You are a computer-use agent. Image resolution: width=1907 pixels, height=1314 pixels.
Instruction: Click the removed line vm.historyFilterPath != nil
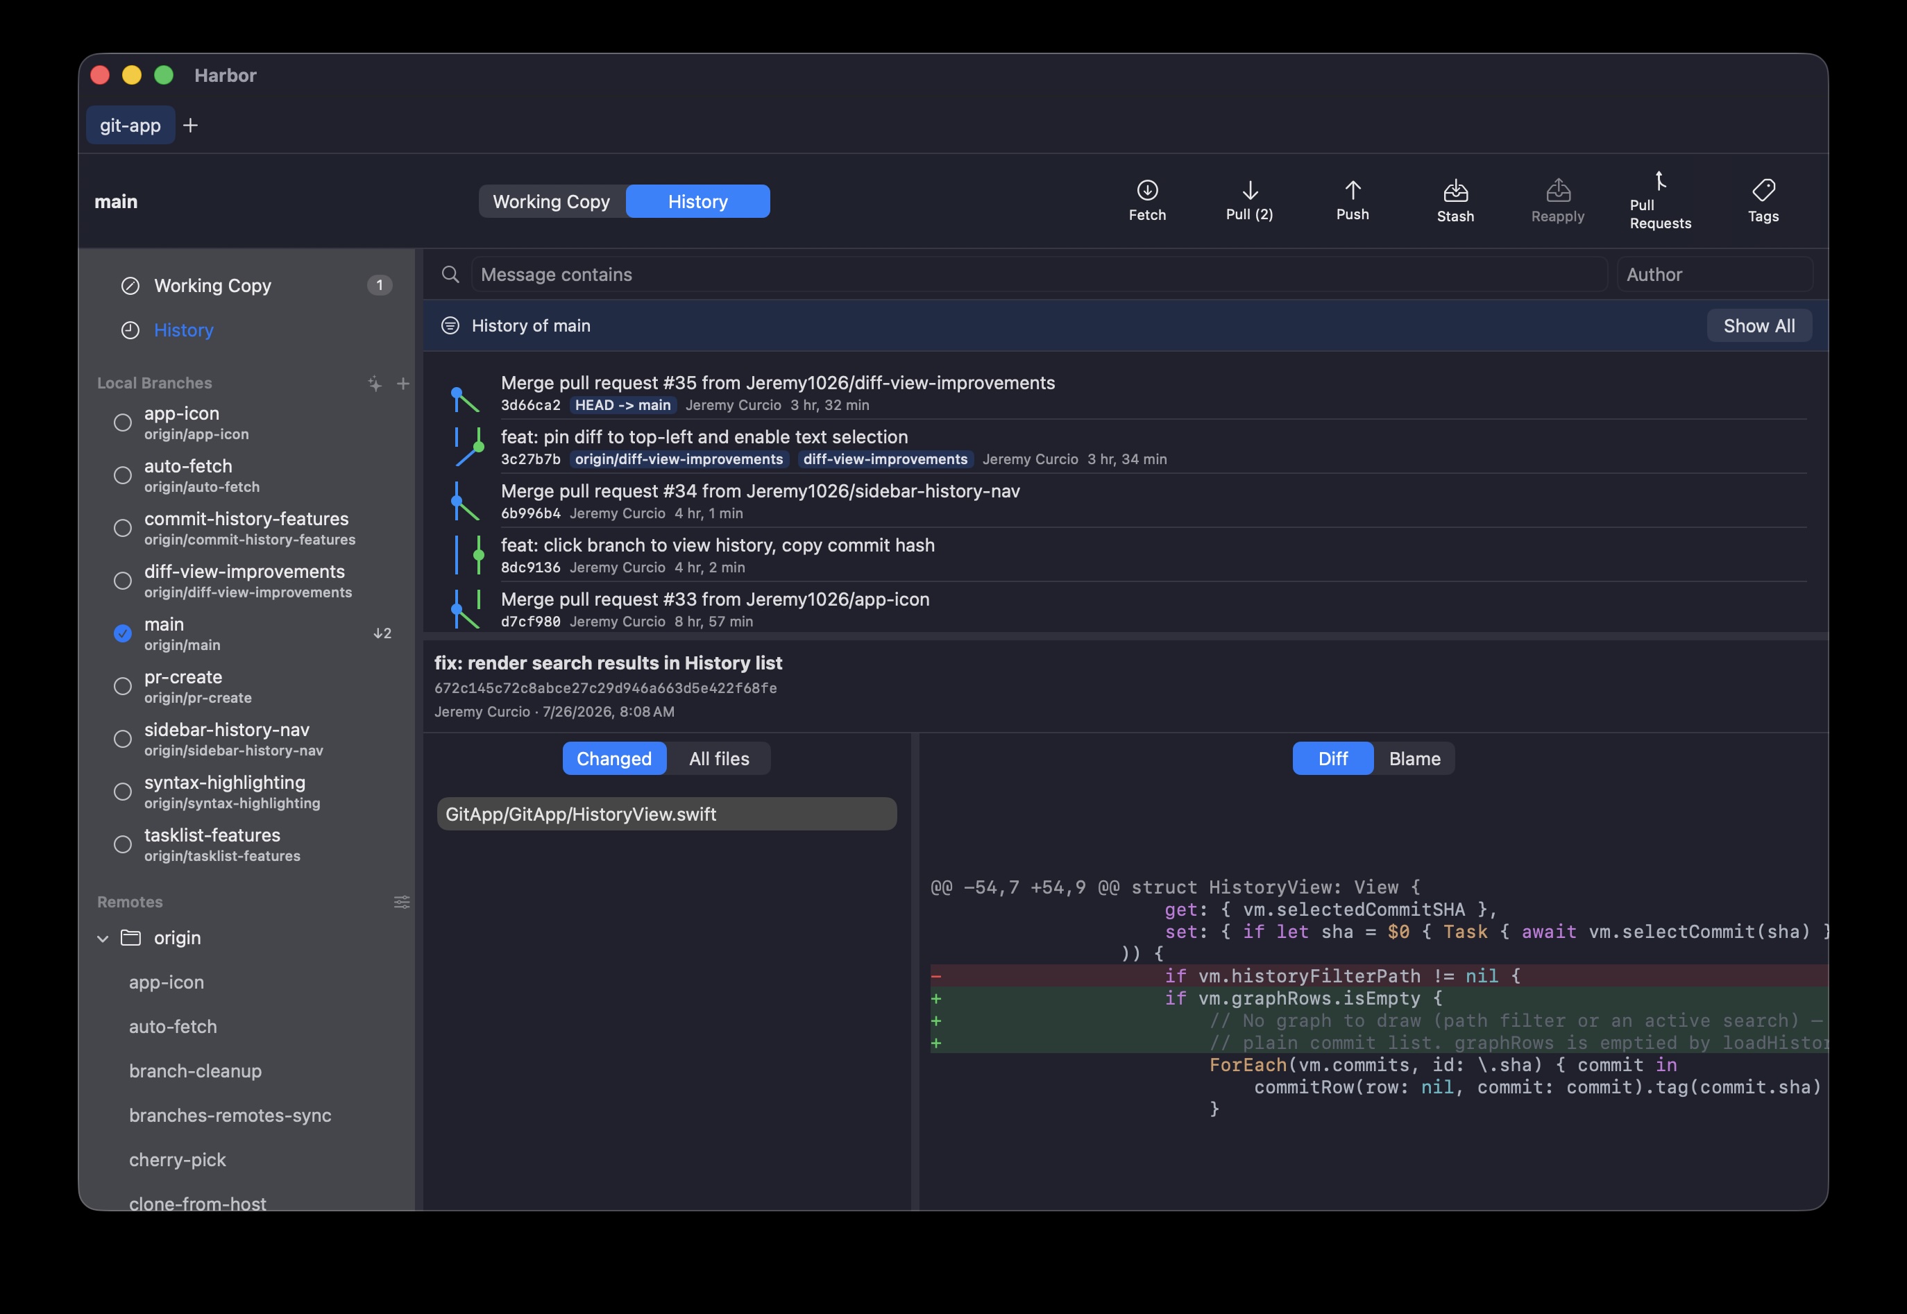click(x=1379, y=975)
